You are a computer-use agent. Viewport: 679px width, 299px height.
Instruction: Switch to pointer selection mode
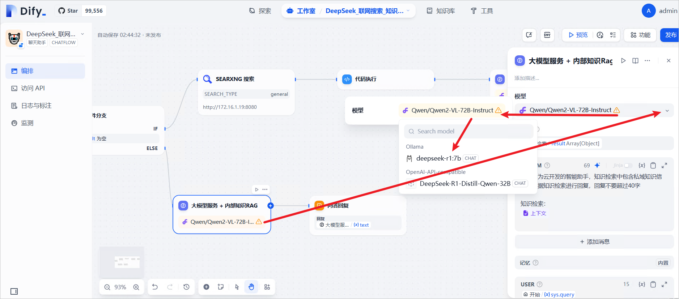(237, 287)
